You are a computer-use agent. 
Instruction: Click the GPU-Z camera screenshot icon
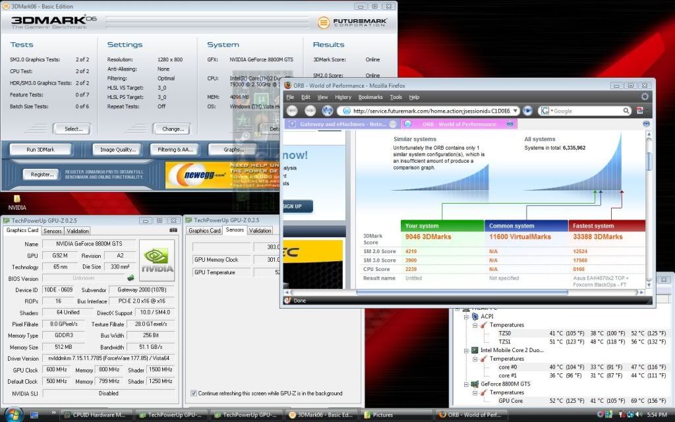(x=173, y=230)
